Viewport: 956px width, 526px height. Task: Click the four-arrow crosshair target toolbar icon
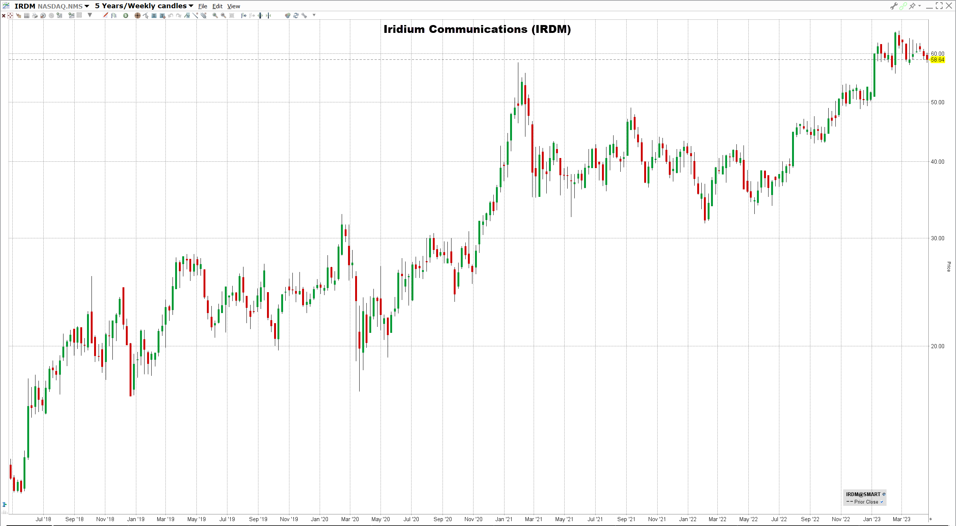(10, 15)
